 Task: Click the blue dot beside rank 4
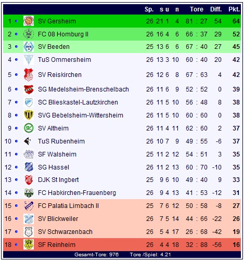(x=16, y=59)
